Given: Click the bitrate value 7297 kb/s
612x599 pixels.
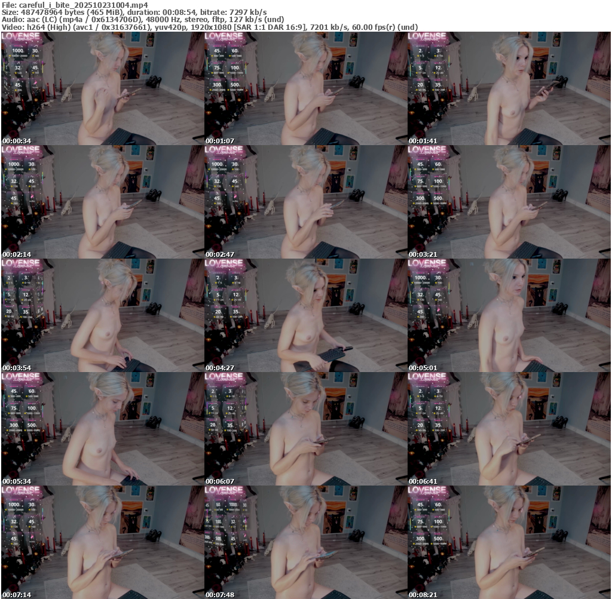Looking at the screenshot, I should click(248, 13).
